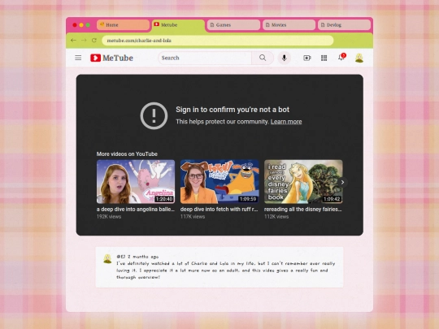Click the yellow minimize dot
The width and height of the screenshot is (439, 329).
[x=81, y=25]
